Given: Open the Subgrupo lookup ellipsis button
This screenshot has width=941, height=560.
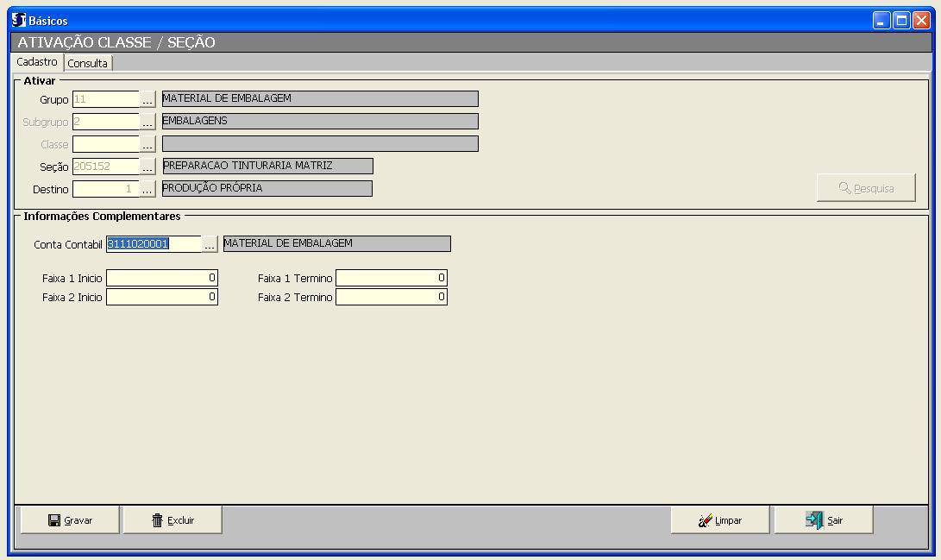Looking at the screenshot, I should coord(147,123).
